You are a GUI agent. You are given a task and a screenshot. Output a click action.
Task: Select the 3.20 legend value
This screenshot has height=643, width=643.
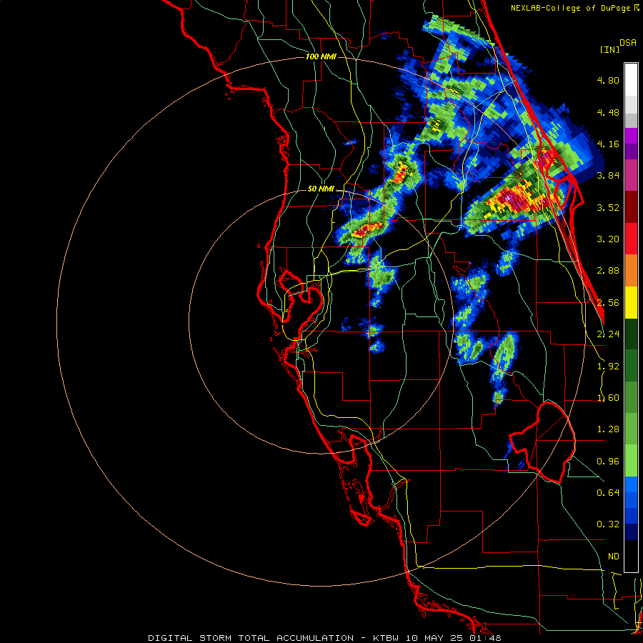point(608,239)
